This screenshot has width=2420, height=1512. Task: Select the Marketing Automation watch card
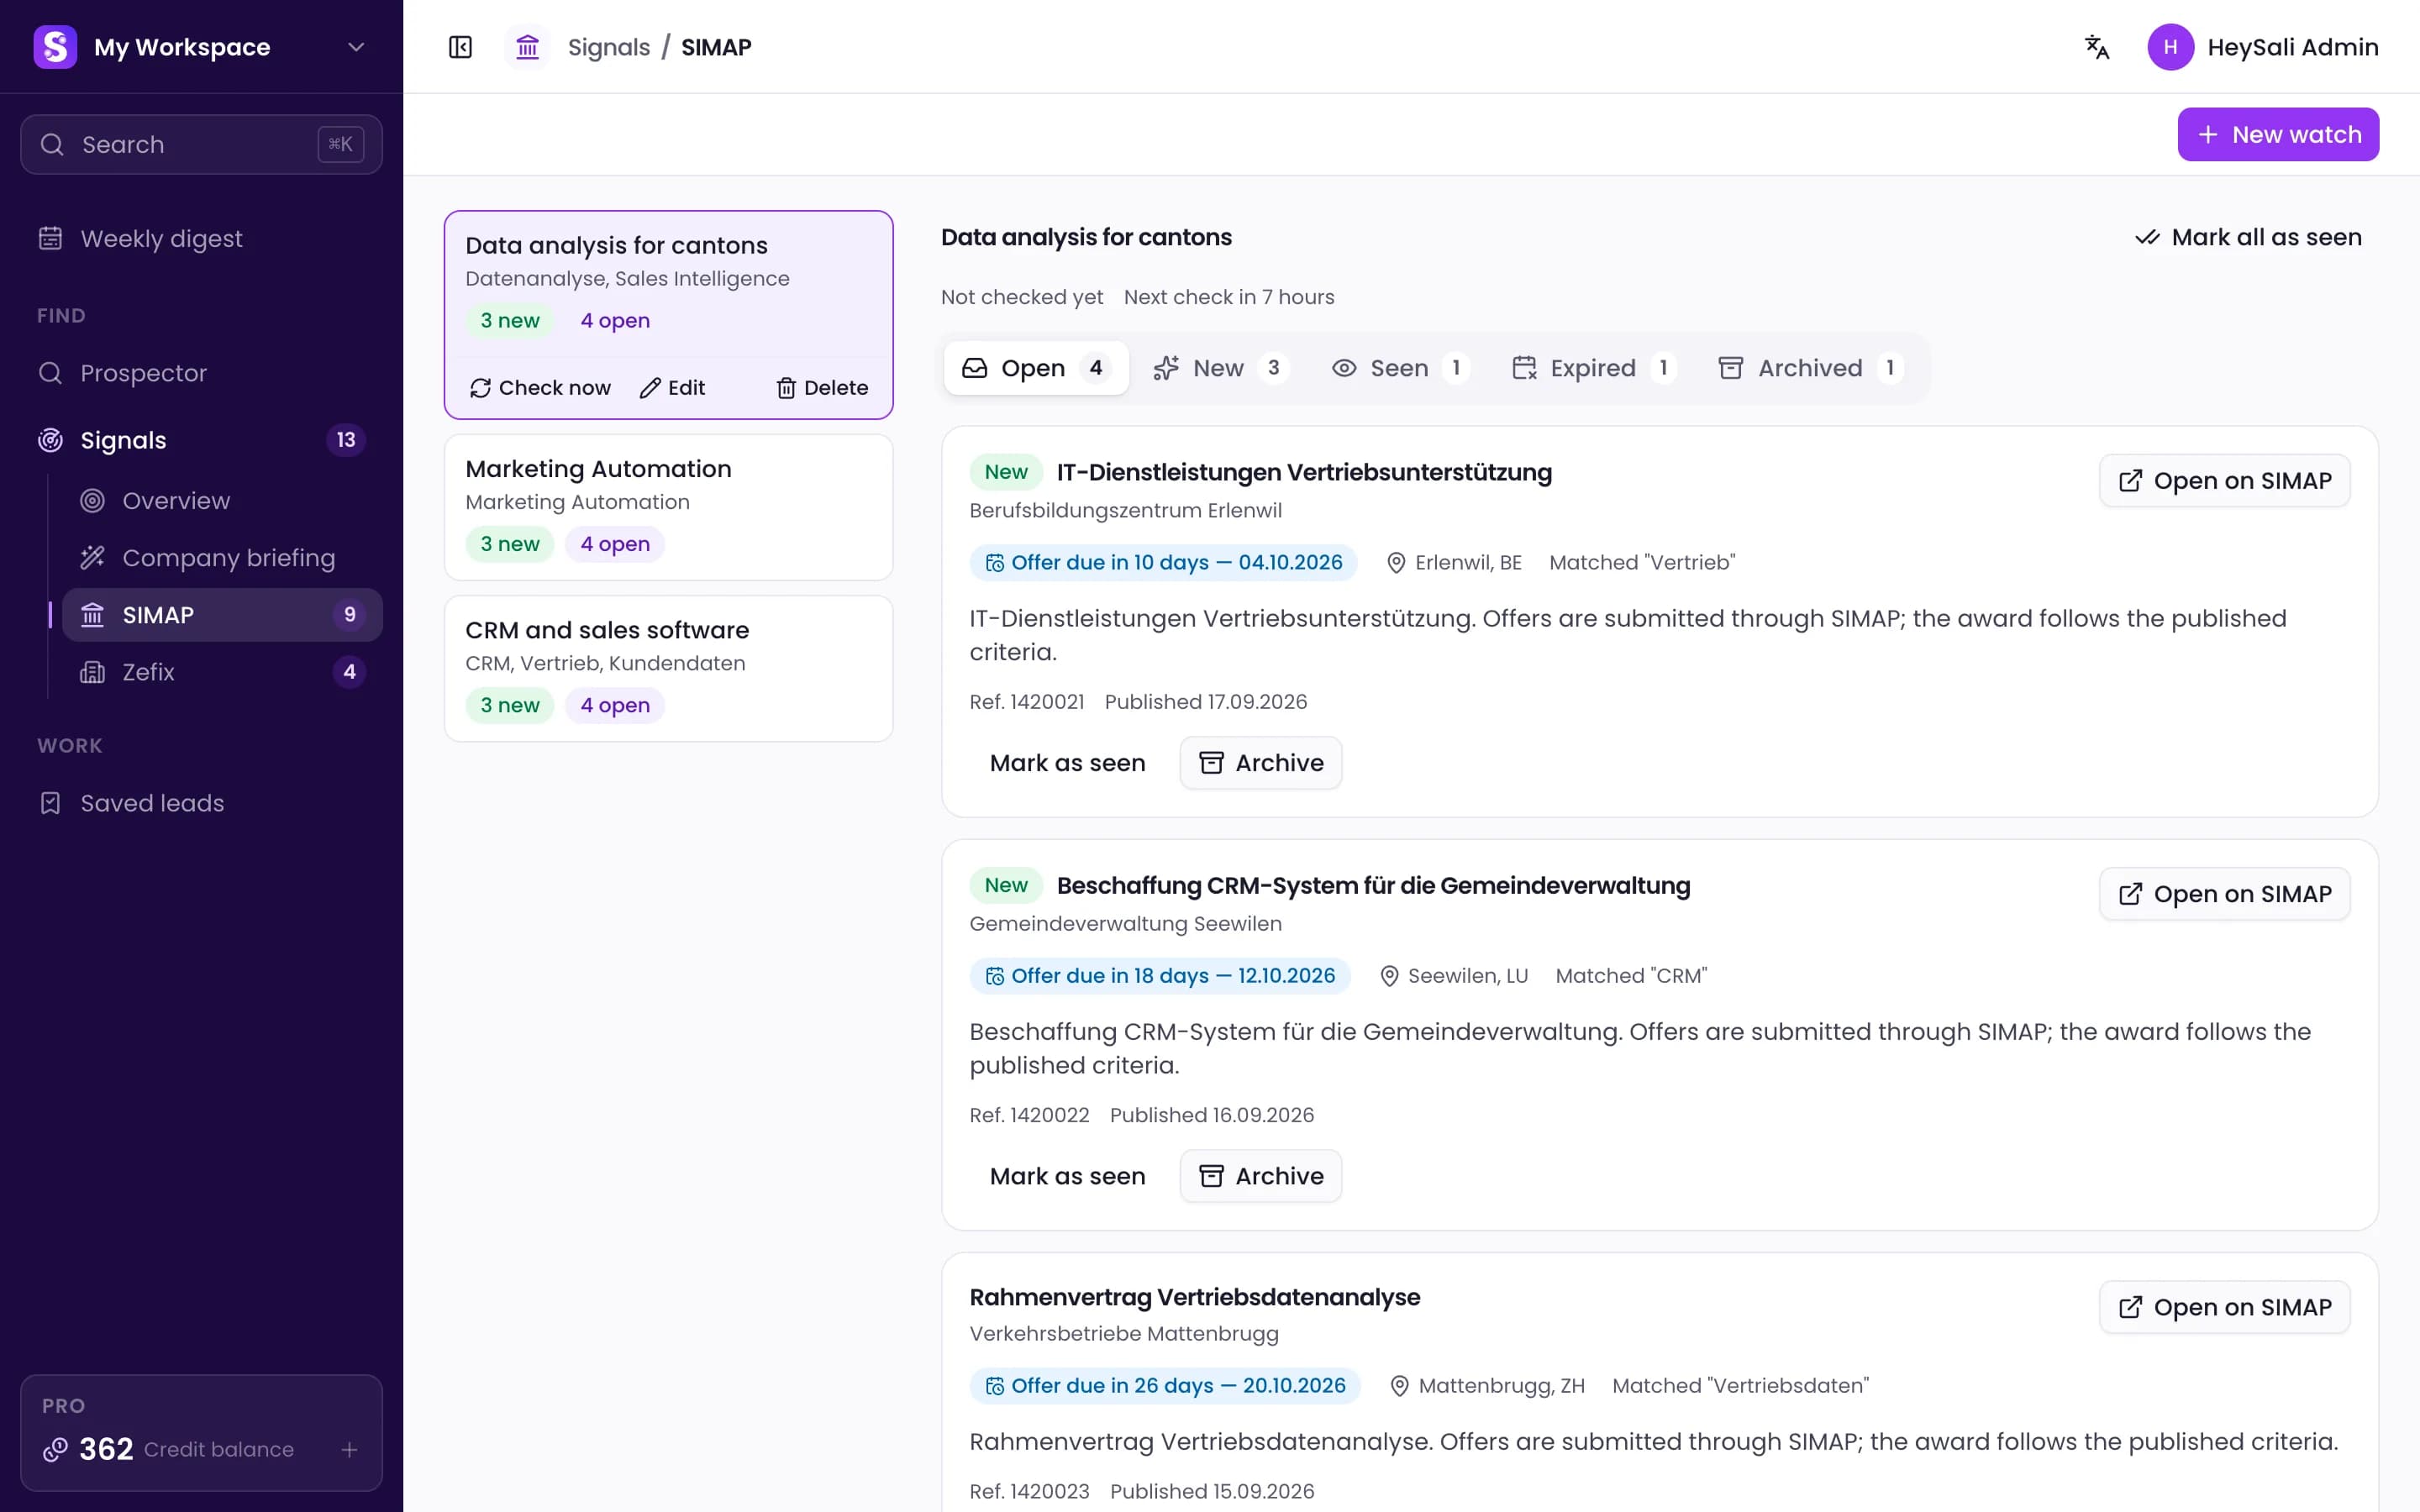click(x=668, y=507)
